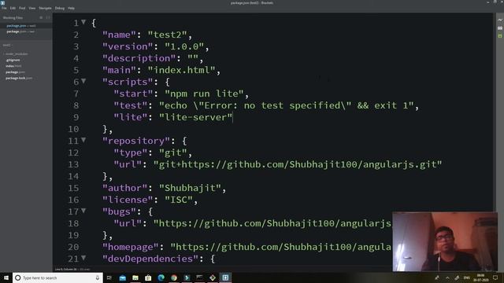Show hidden system tray icons
Image resolution: width=504 pixels, height=283 pixels.
[x=447, y=277]
